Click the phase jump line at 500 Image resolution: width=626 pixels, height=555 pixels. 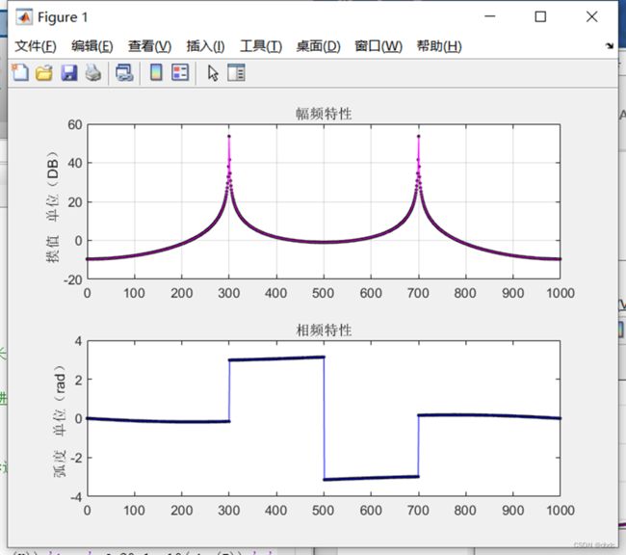(x=324, y=418)
